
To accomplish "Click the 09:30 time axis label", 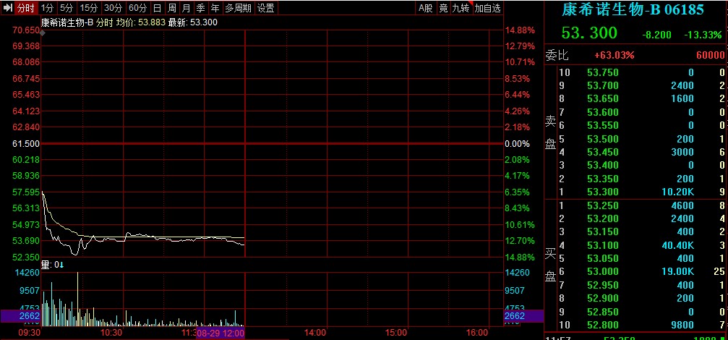I will click(x=29, y=333).
